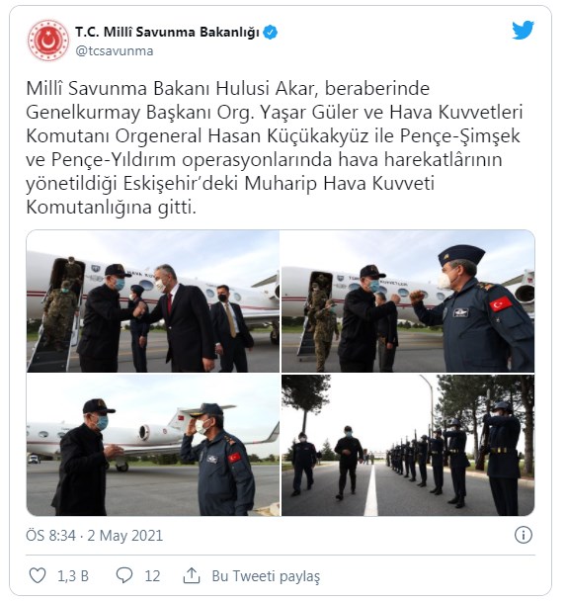Viewport: 566px width, 601px height.
Task: Open the T.C. Millî Savunma Bakanlığı account name
Action: (x=167, y=33)
